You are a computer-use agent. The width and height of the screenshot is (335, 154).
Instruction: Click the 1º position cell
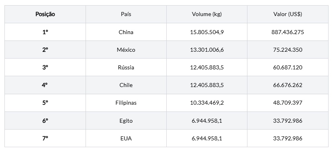click(x=45, y=32)
